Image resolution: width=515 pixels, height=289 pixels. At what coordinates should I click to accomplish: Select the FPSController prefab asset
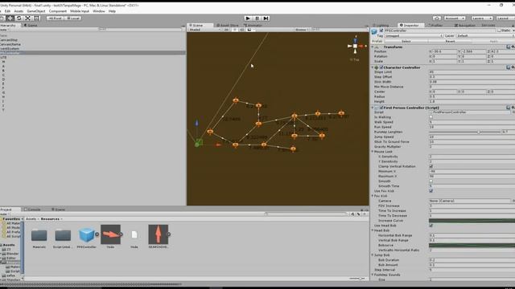tap(87, 234)
